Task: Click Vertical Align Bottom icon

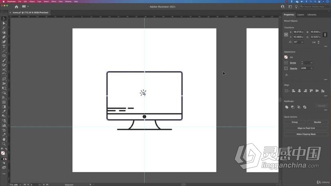Action: (323, 91)
